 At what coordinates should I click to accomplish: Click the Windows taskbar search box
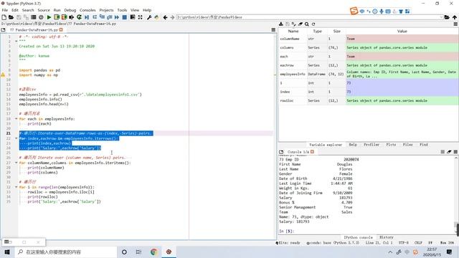click(65, 252)
